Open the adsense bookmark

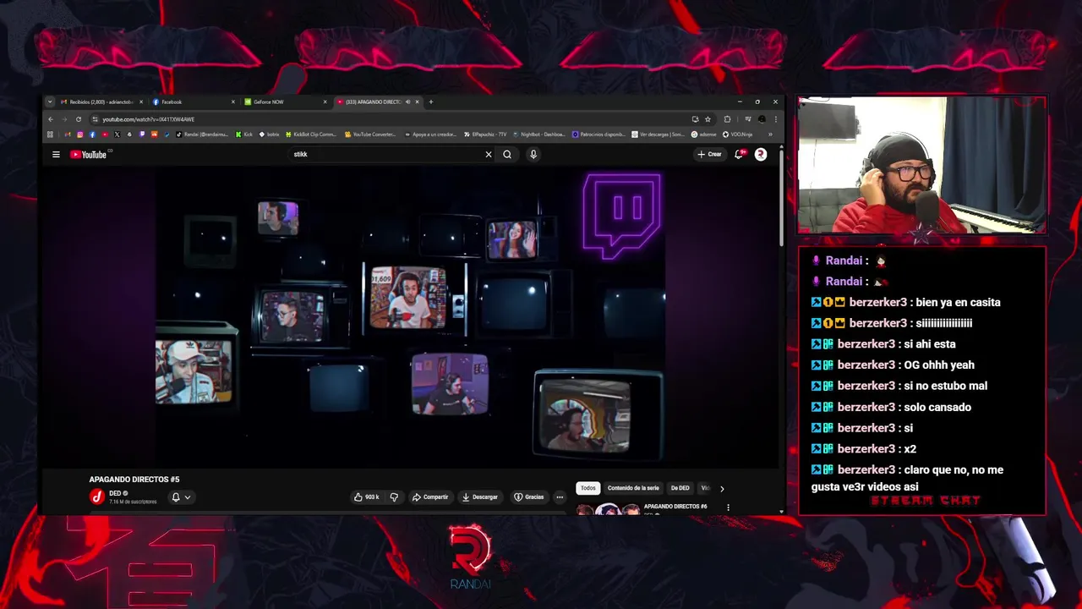(x=704, y=134)
